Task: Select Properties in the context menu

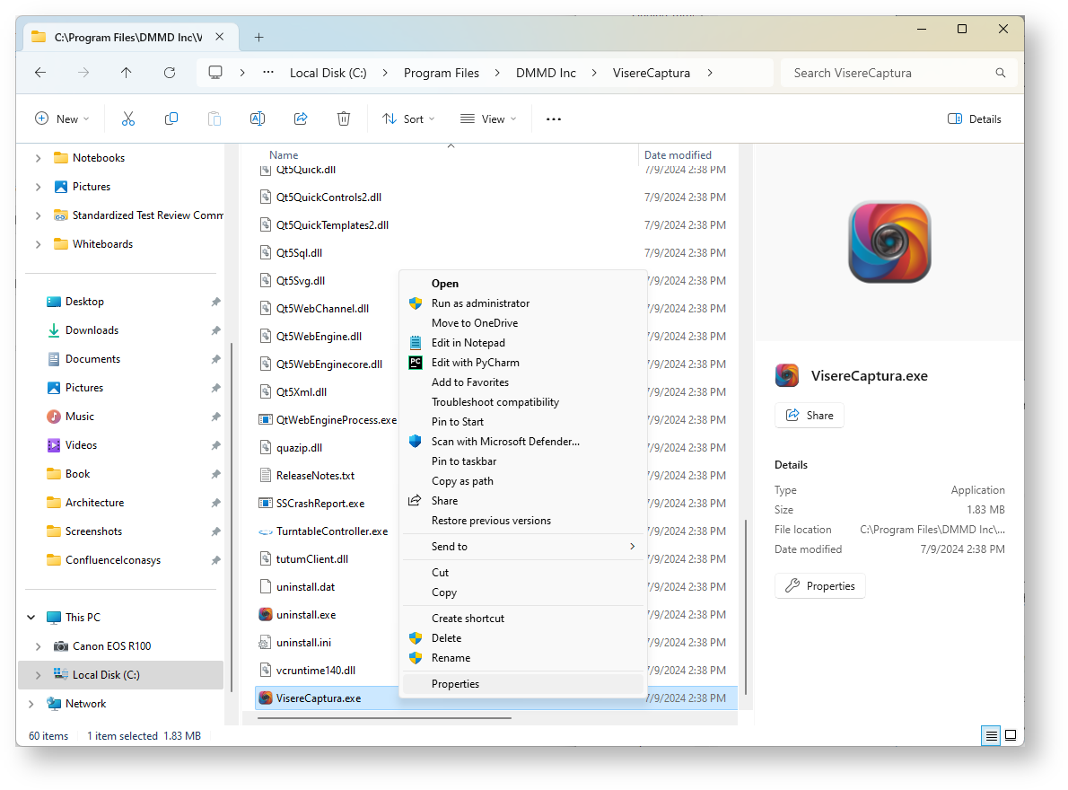Action: [455, 684]
